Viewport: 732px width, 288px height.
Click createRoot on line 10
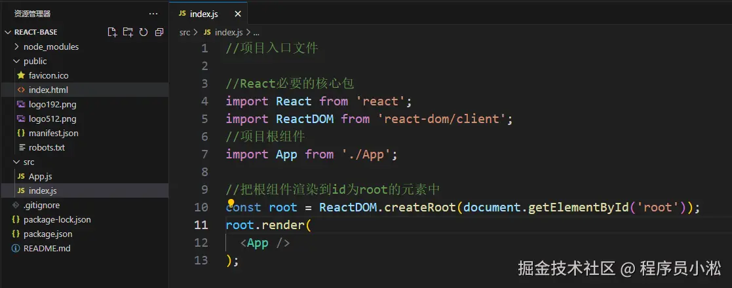[x=420, y=207]
